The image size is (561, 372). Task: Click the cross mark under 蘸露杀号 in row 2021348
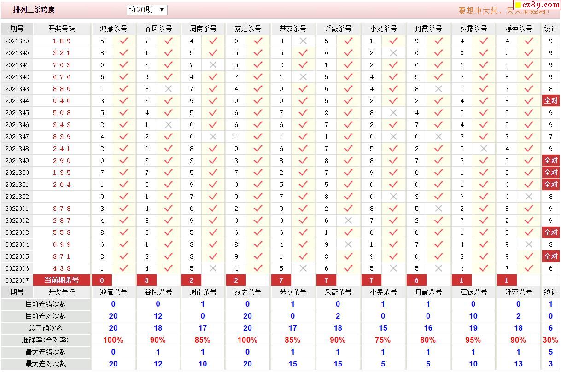484,149
